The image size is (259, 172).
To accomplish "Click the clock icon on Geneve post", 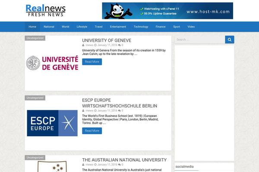I will pos(95,45).
